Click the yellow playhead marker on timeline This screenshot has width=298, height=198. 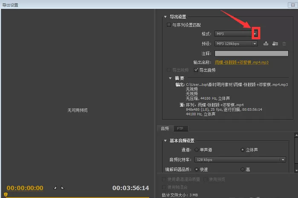tap(6, 195)
